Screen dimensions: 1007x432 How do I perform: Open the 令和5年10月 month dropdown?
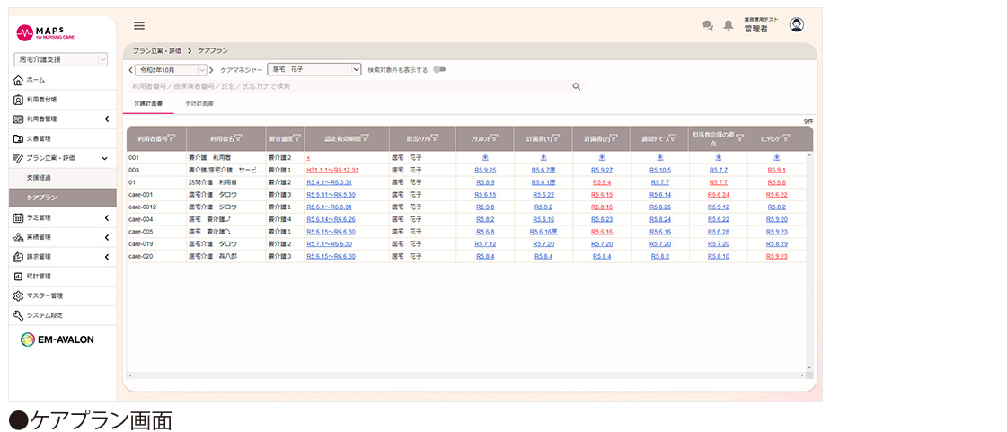pos(171,69)
